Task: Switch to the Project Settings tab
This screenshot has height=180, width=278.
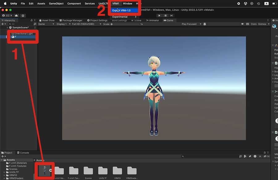Action: click(x=97, y=20)
